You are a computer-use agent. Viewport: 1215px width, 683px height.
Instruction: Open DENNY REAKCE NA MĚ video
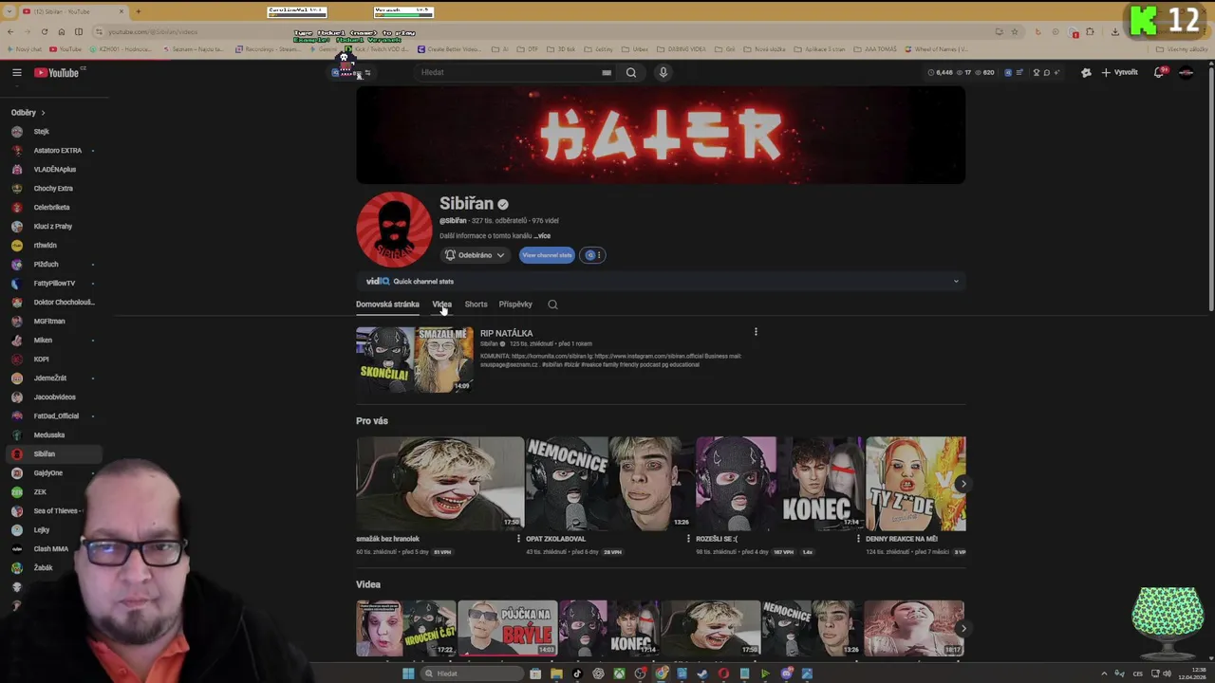tap(916, 483)
